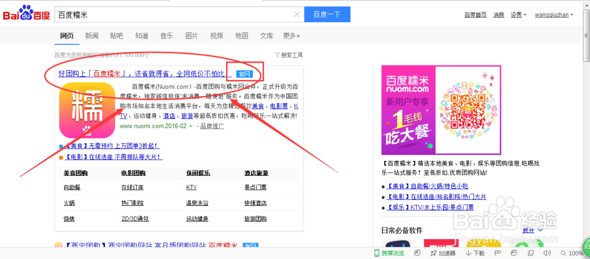Open the 运动健身 table link
The width and height of the screenshot is (590, 259).
coord(197,218)
